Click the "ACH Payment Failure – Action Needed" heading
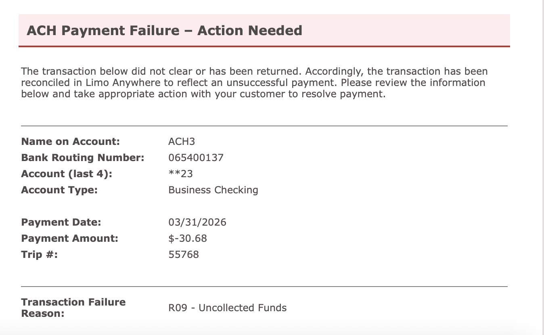 tap(164, 31)
